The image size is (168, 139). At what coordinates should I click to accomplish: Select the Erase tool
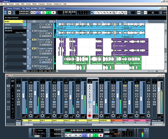104,13
